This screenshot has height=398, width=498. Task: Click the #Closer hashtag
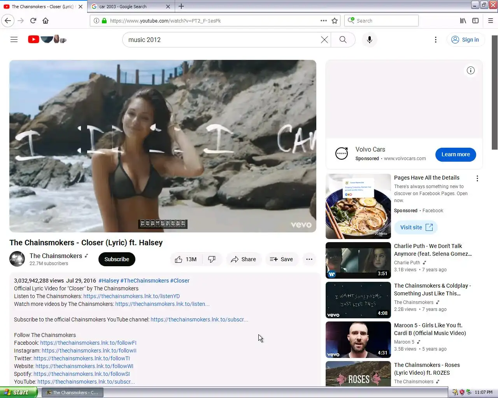click(x=180, y=281)
